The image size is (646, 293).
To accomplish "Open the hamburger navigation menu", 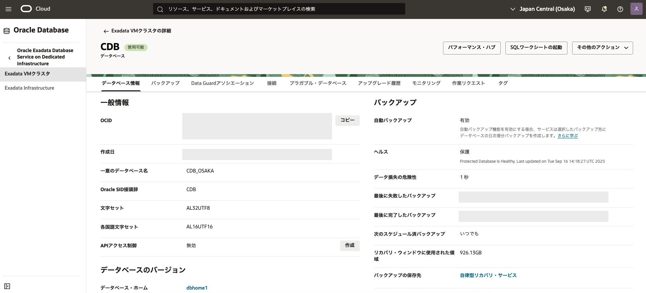I will (8, 9).
